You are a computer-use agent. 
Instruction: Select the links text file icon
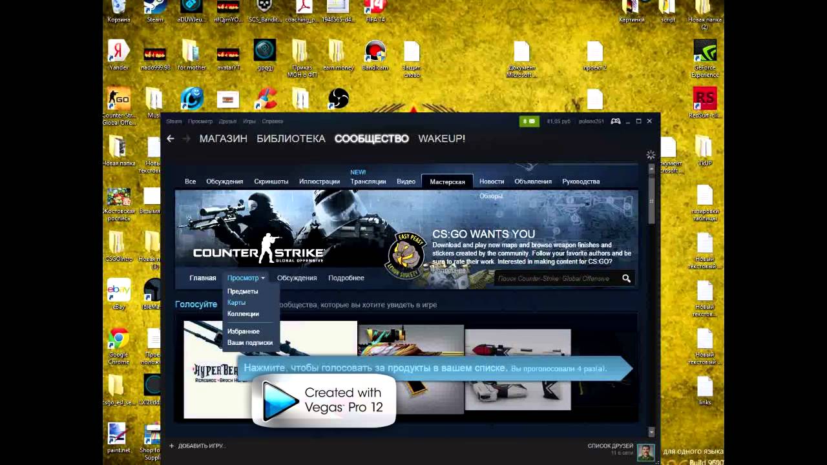point(705,390)
